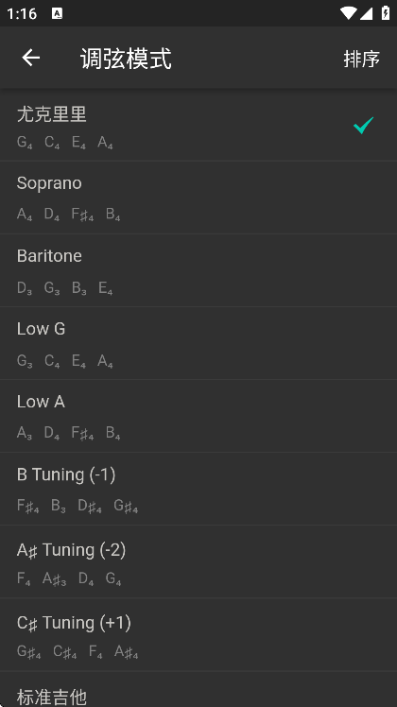Tap the clock showing 1:16
Viewport: 397px width, 707px height.
(x=22, y=13)
